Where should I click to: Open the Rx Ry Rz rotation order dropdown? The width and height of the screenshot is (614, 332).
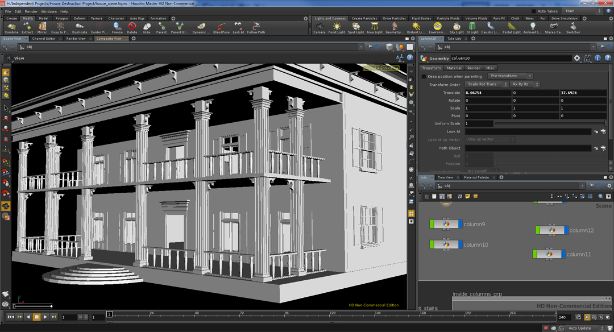click(x=525, y=84)
